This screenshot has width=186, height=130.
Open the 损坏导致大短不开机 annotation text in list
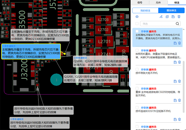point(147,73)
